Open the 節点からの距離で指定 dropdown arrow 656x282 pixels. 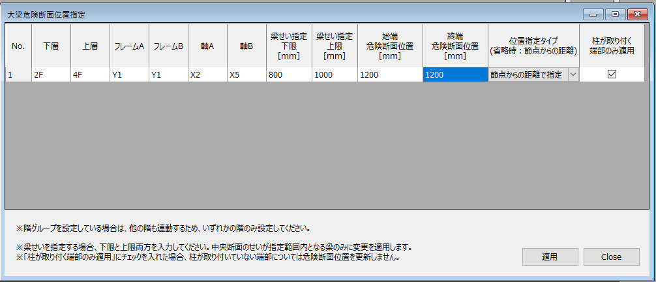pos(573,75)
